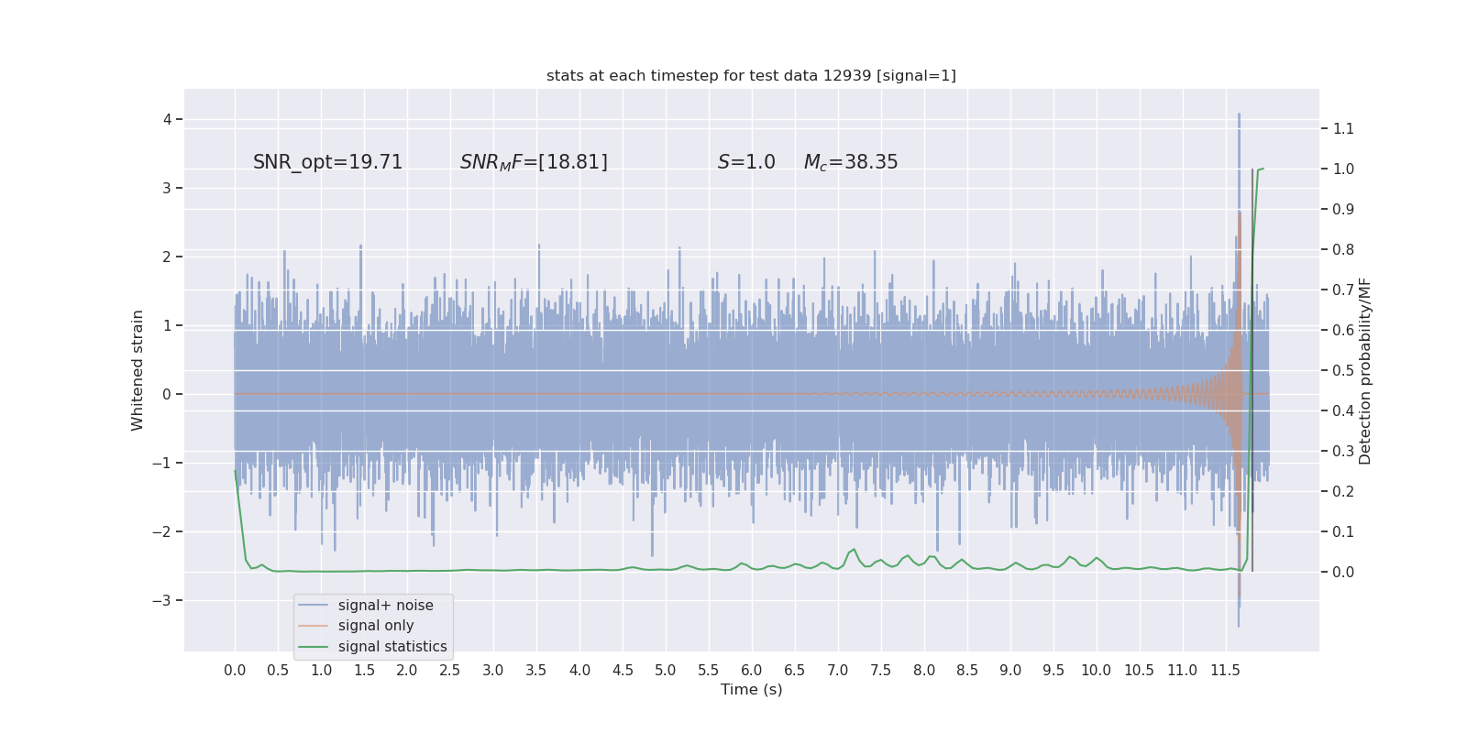Image resolution: width=1467 pixels, height=733 pixels.
Task: Click the plot title mentioning test data 12939
Action: click(x=751, y=75)
